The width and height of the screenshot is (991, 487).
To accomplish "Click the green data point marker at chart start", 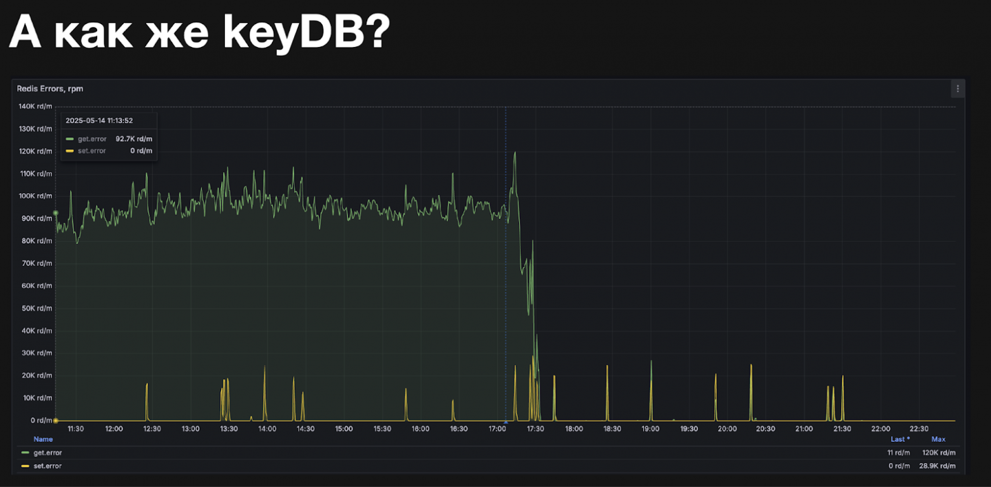I will pos(55,213).
